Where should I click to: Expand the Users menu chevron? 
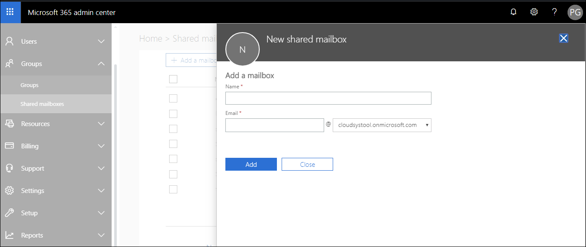click(101, 41)
